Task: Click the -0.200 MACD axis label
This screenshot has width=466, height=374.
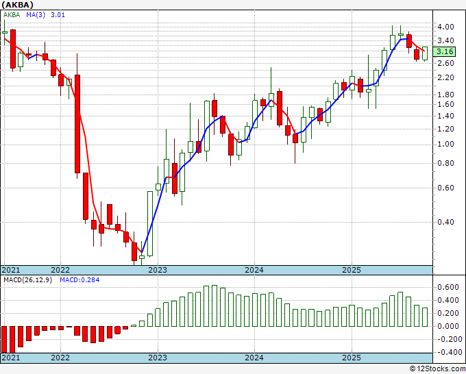Action: click(x=448, y=339)
